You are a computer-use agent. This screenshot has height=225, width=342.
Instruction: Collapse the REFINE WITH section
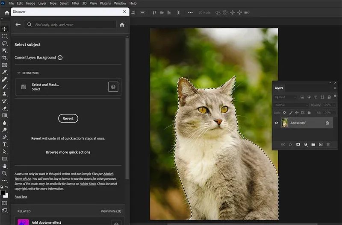(x=19, y=73)
